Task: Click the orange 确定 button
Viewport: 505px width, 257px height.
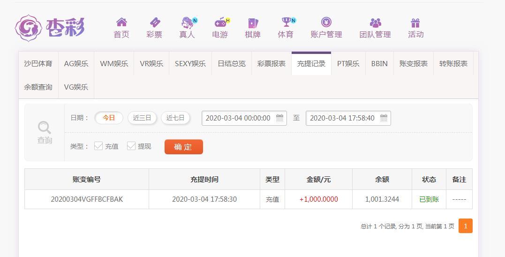Action: pyautogui.click(x=184, y=147)
